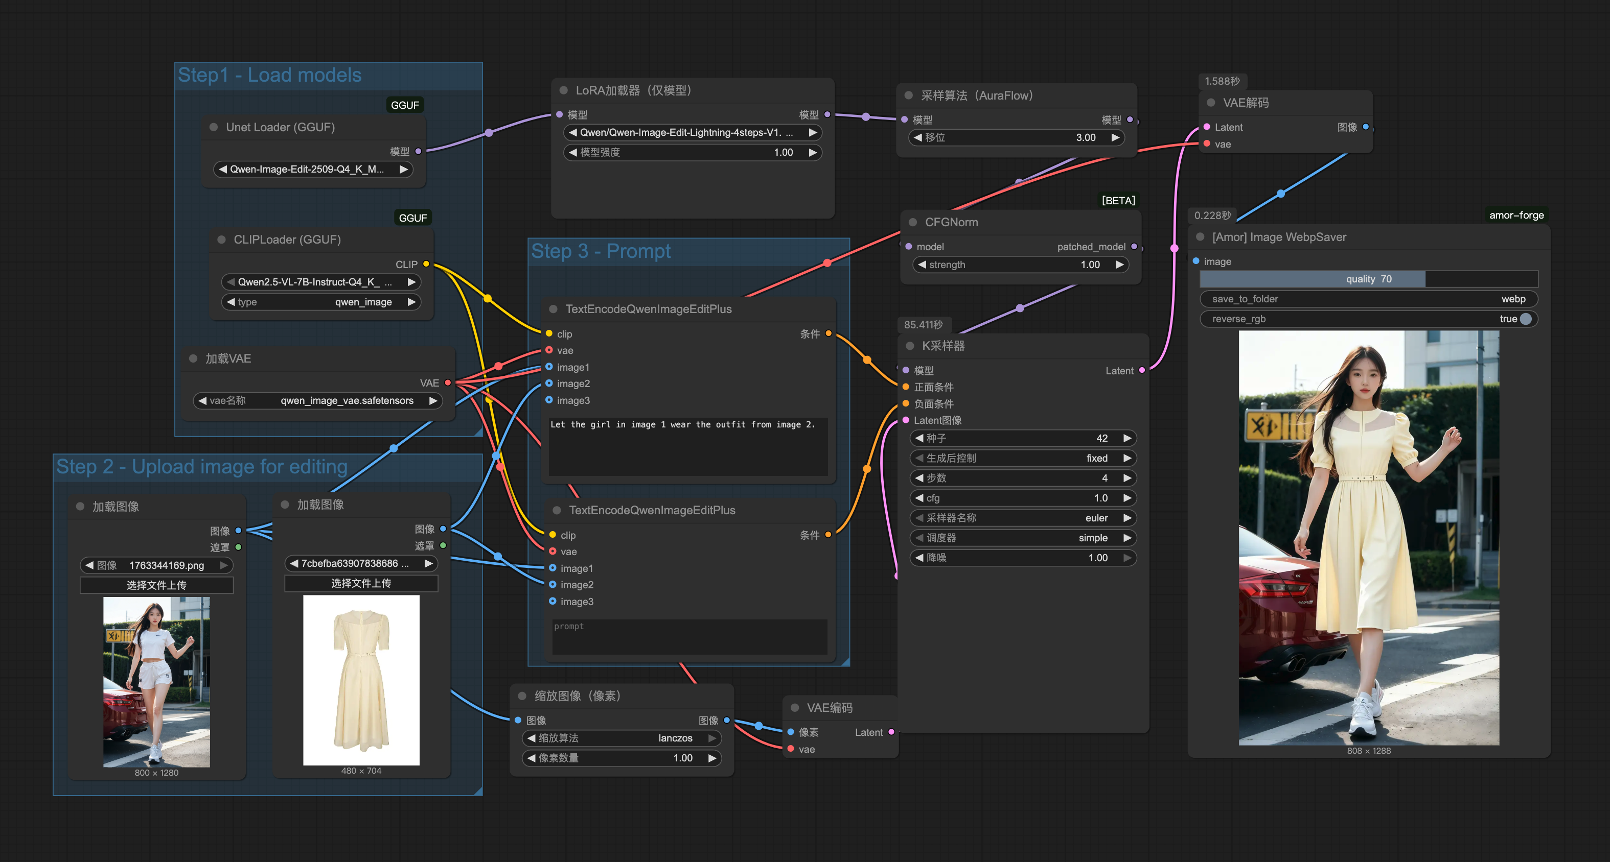This screenshot has height=862, width=1610.
Task: Click the Latent output socket on K采样器
Action: (x=1142, y=370)
